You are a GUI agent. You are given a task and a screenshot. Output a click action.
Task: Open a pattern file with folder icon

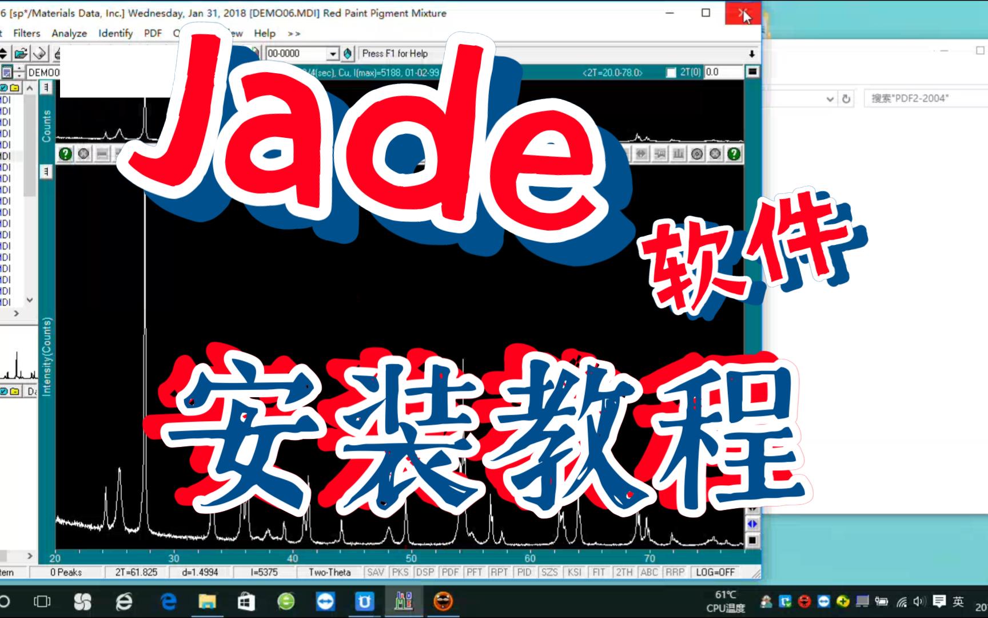[x=21, y=54]
